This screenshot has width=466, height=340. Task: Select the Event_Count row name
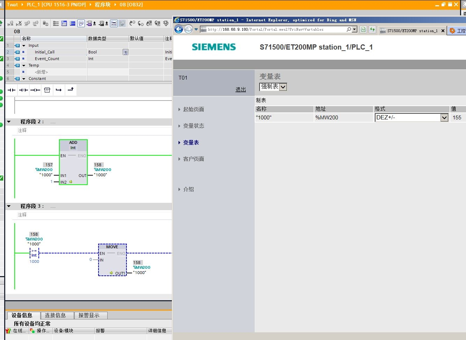point(47,59)
